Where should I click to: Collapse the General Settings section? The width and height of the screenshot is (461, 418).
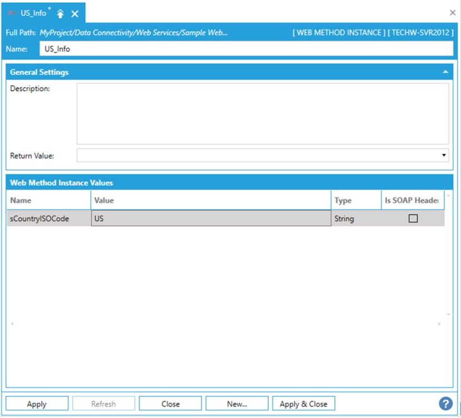point(445,72)
